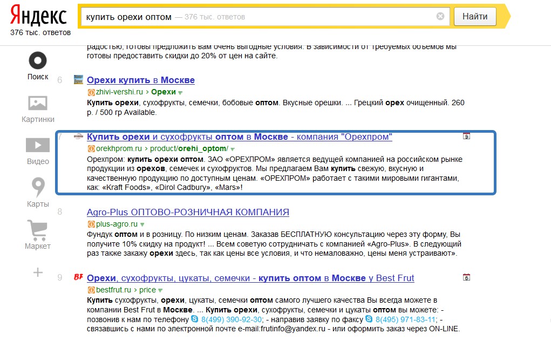Click price breadcrumb under Best Frut
Viewport: 551px width, 341px height.
click(147, 290)
